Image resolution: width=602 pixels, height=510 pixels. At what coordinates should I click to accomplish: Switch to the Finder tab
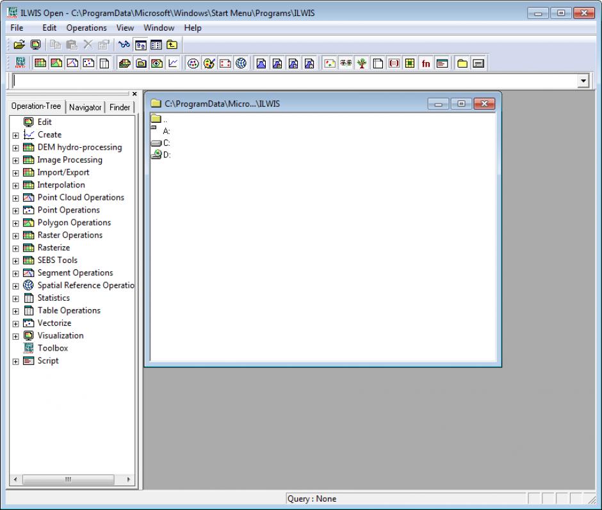tap(120, 108)
